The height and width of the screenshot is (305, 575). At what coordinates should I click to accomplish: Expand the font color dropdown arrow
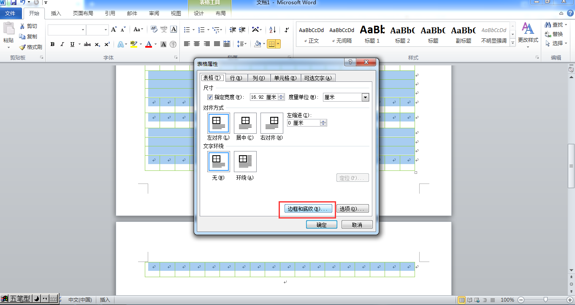[155, 44]
